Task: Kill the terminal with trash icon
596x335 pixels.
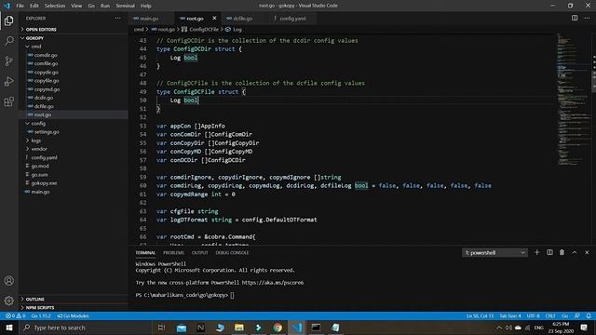Action: tap(562, 252)
